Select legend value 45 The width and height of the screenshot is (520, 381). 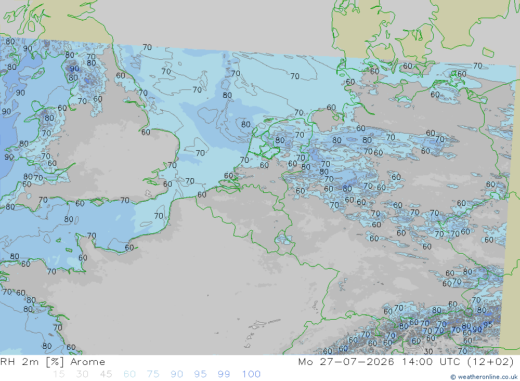106,374
